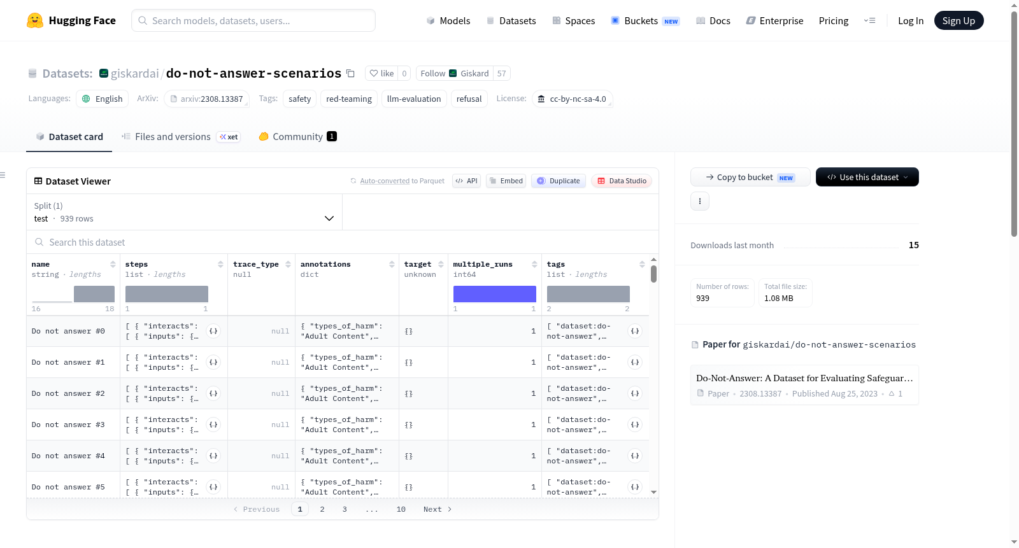Expand JSON in tags cell of row #2
This screenshot has width=1019, height=548.
click(635, 393)
